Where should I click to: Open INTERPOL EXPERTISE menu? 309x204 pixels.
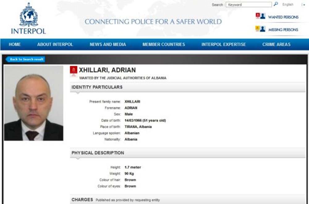point(223,44)
